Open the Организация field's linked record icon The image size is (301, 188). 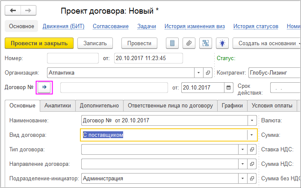pyautogui.click(x=208, y=72)
